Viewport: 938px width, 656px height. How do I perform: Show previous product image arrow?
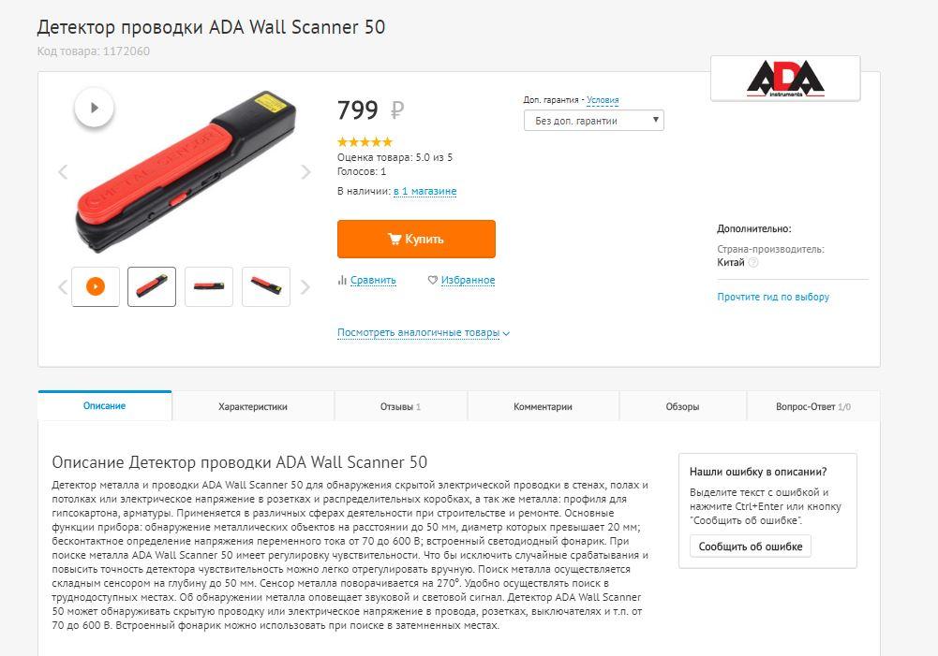click(x=63, y=172)
